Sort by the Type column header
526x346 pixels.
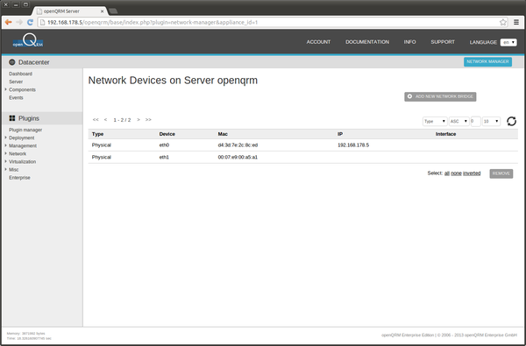[x=97, y=134]
